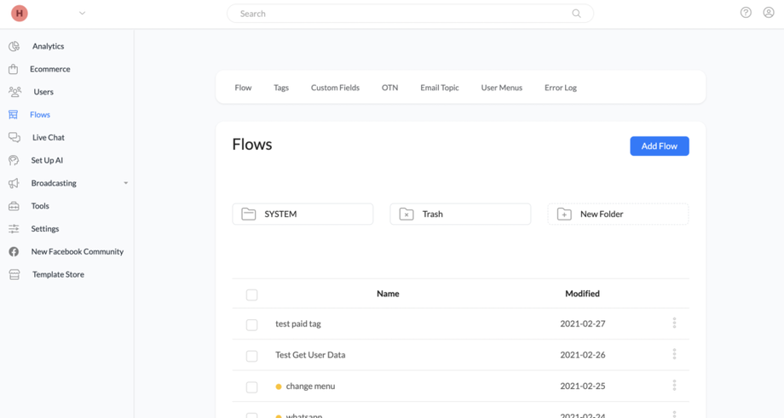Viewport: 784px width, 418px height.
Task: Open the user account profile icon
Action: [x=769, y=13]
